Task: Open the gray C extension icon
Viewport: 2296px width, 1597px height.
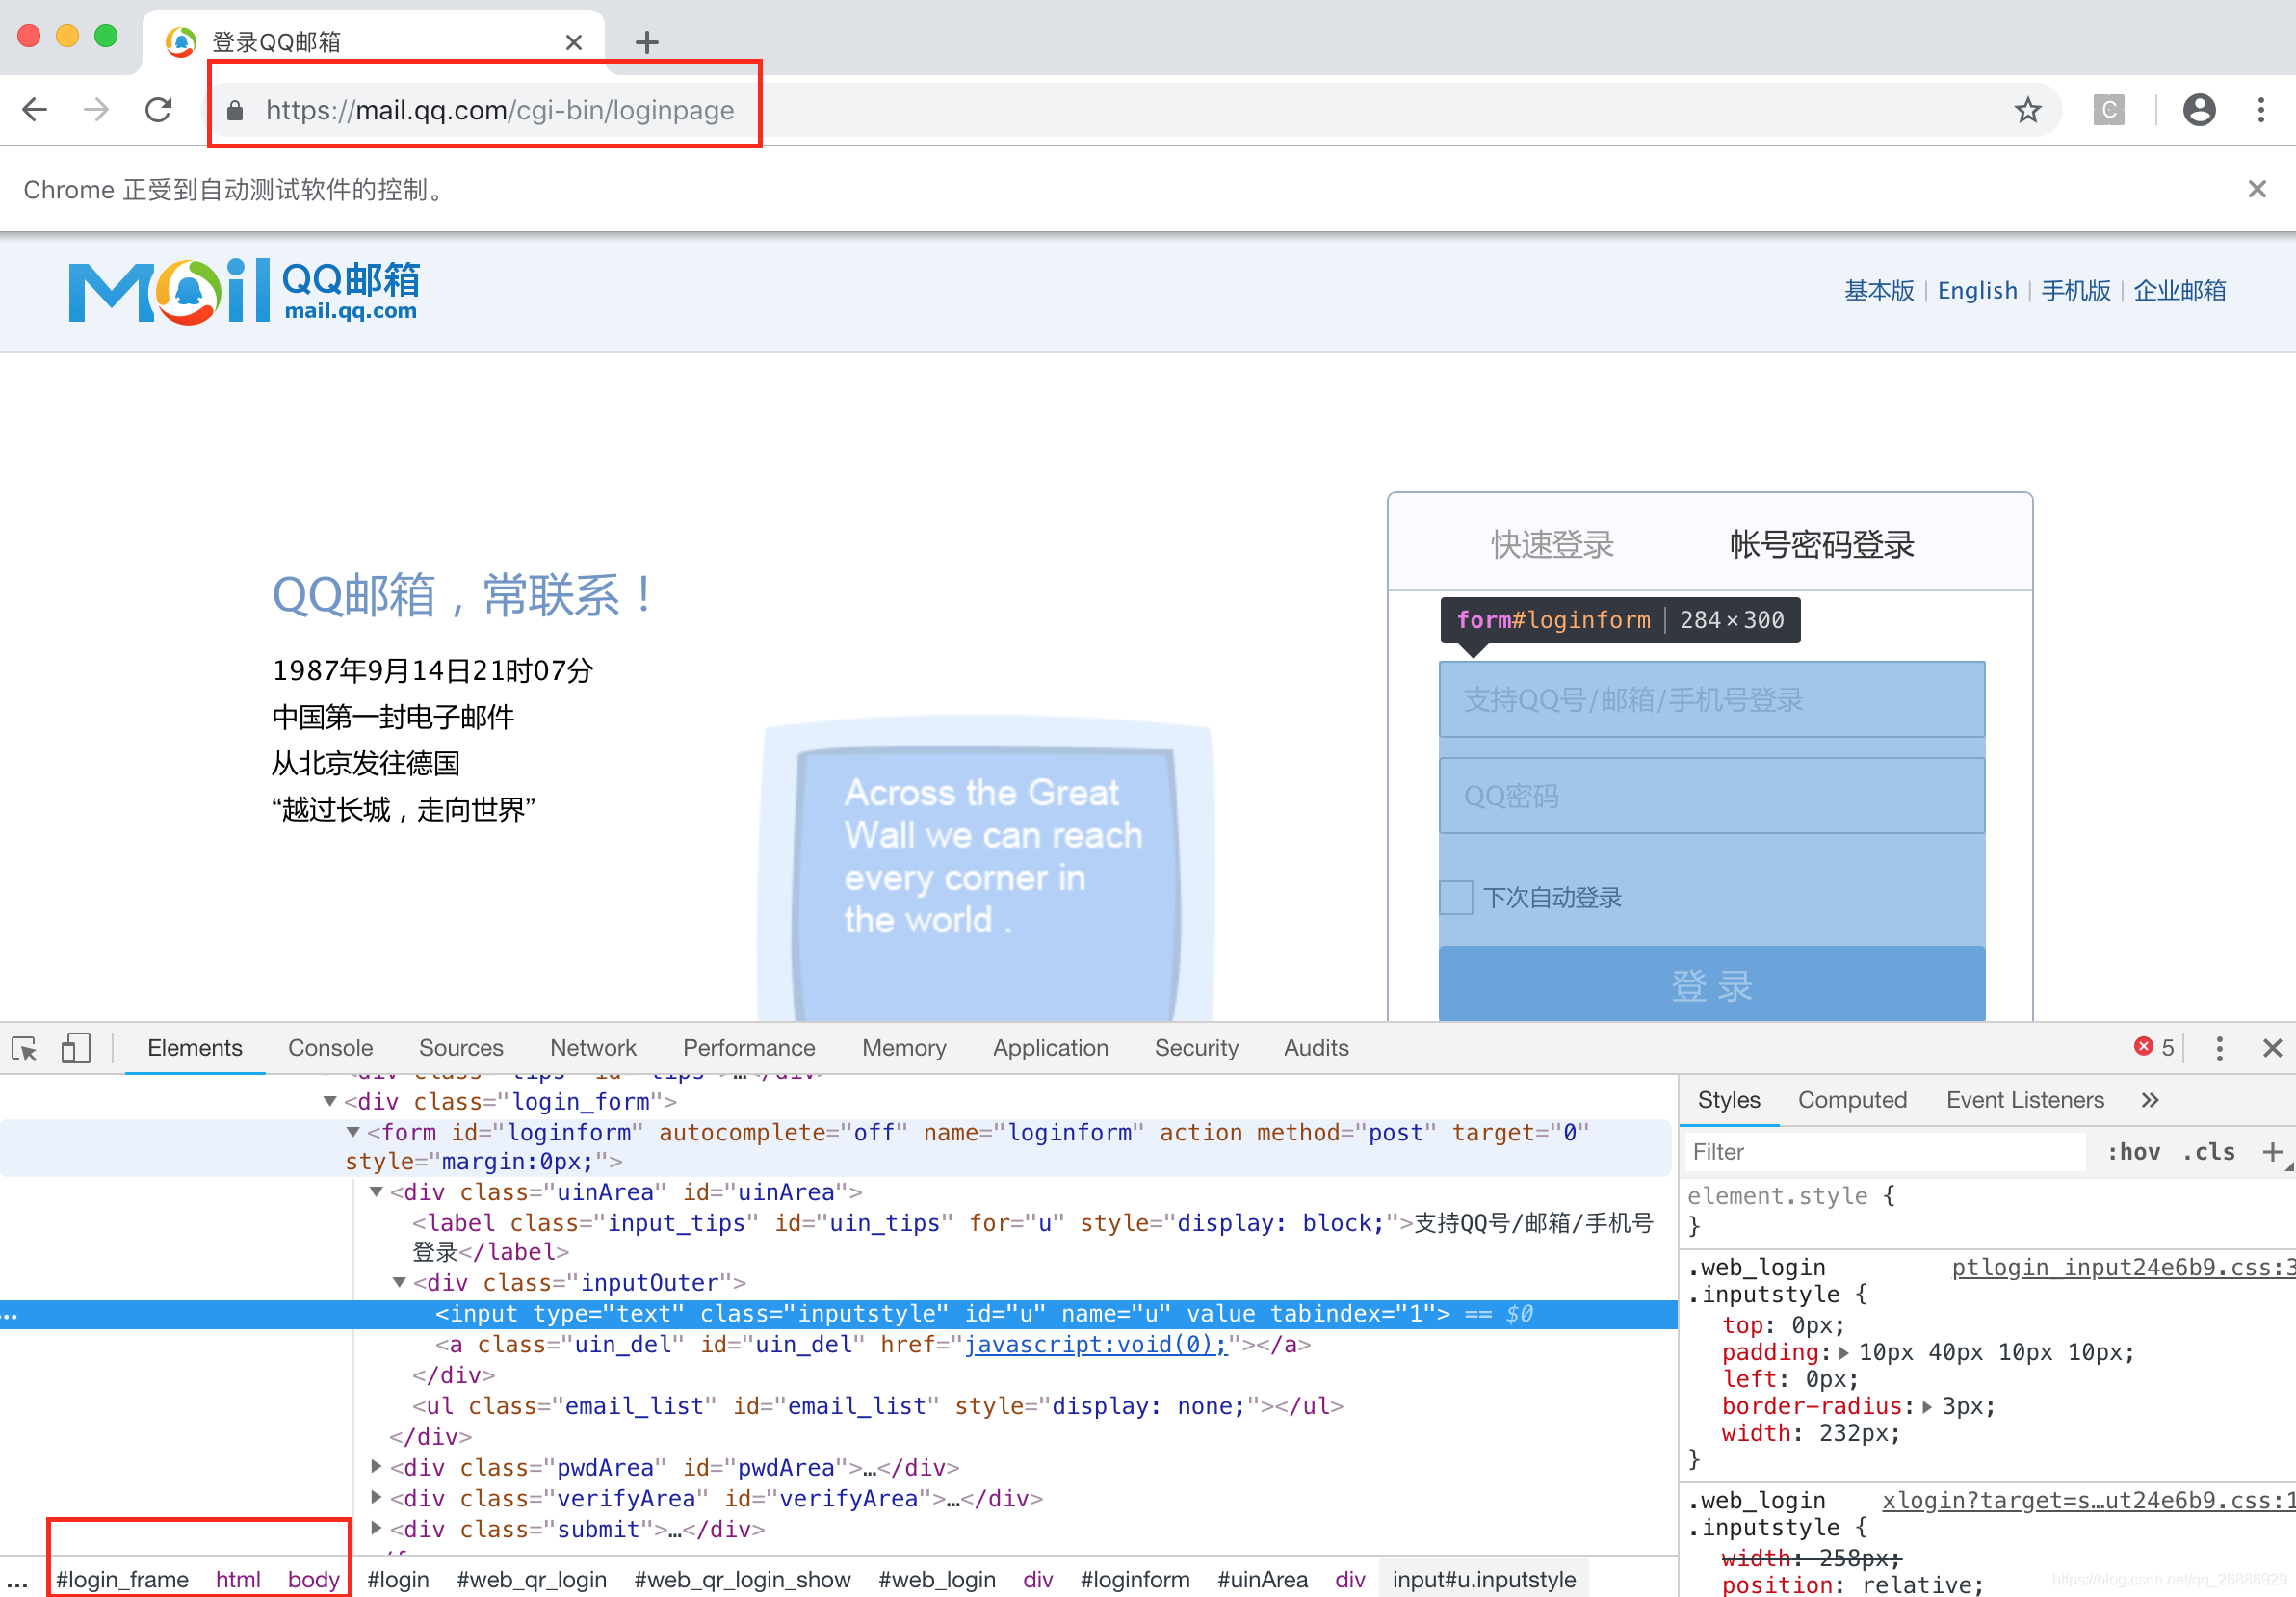Action: (x=2108, y=109)
